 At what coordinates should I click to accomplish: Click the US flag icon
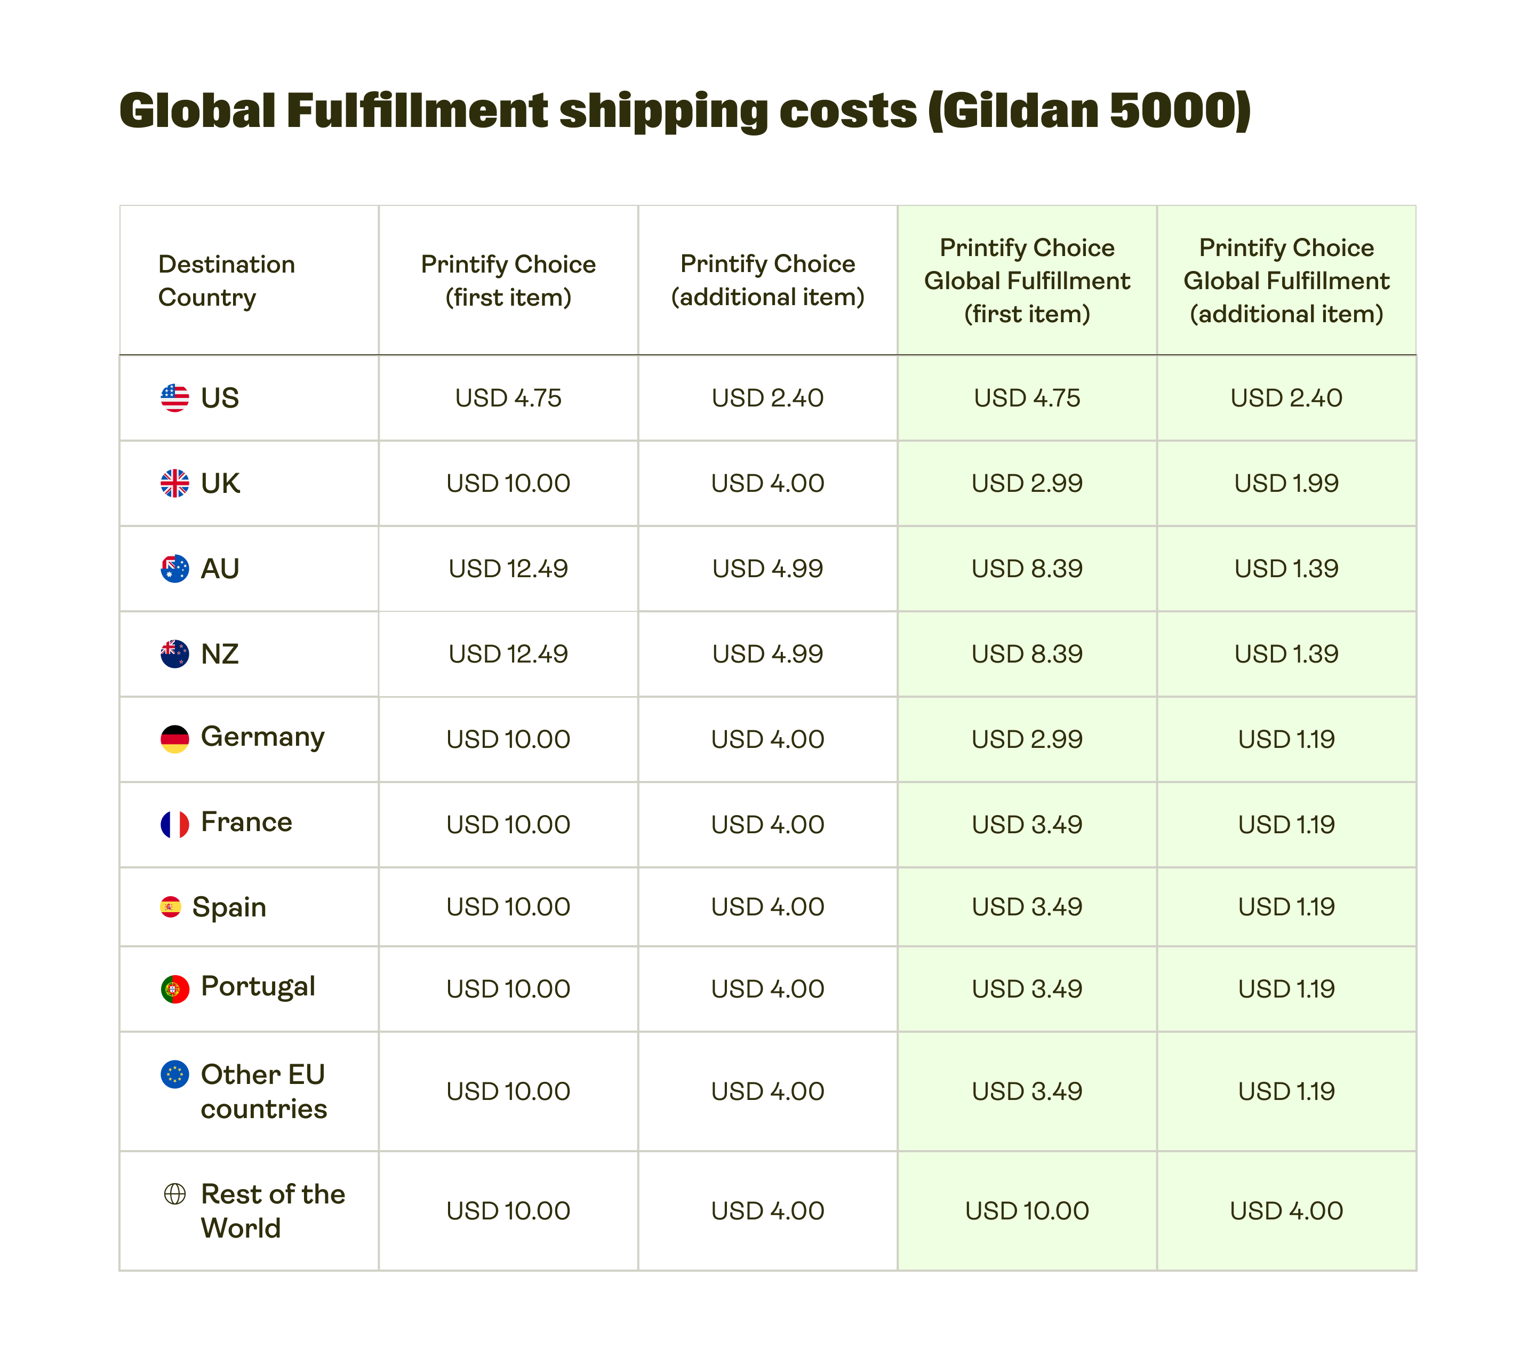(174, 397)
